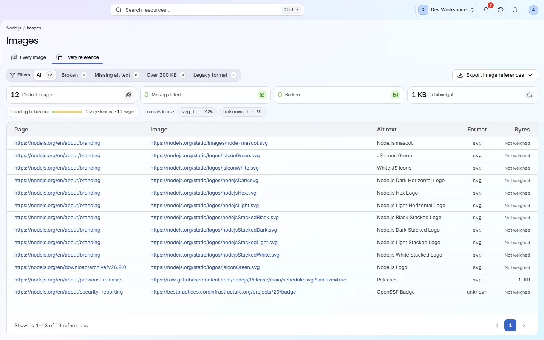544x340 pixels.
Task: Focus the Search resources field
Action: tap(207, 10)
